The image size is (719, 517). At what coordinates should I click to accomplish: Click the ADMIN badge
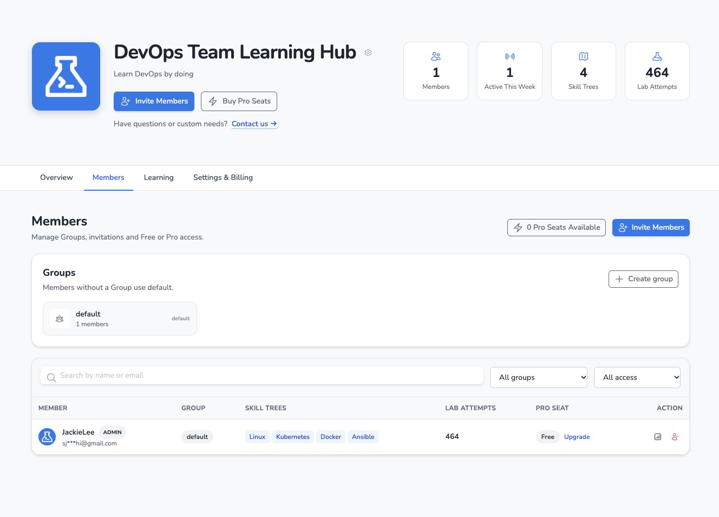113,432
